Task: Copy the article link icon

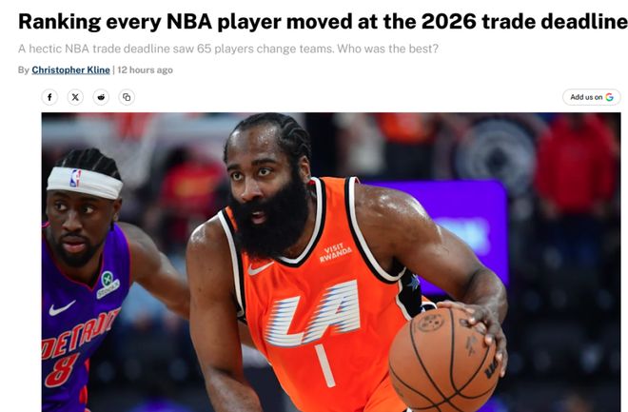Action: point(127,97)
